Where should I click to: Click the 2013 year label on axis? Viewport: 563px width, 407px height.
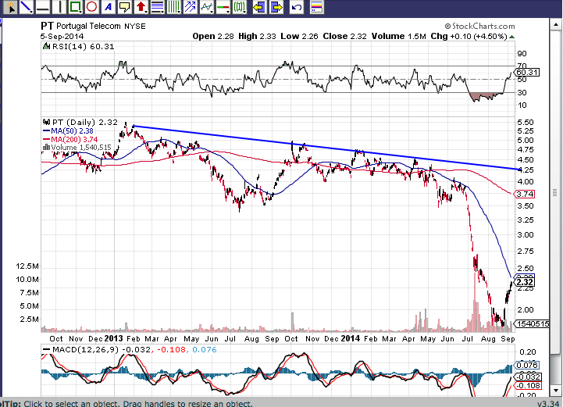tap(113, 338)
